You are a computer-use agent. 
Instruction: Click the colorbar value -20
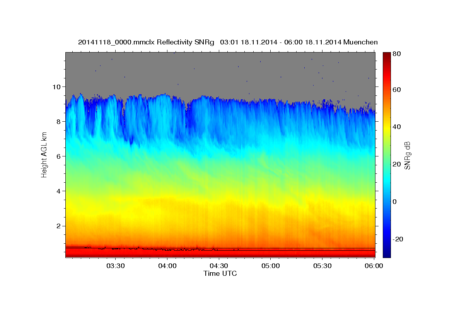399,239
